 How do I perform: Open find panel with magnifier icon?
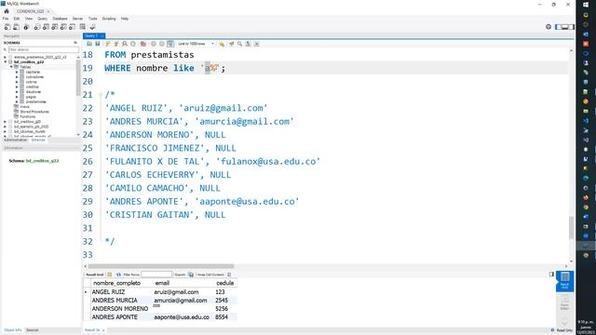240,44
